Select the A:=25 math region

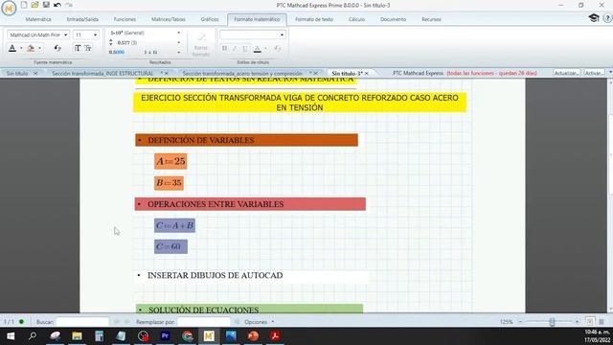pos(170,161)
